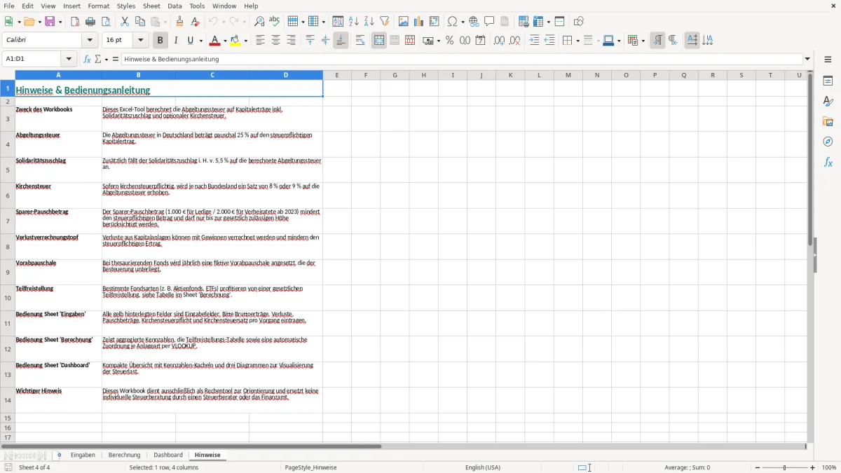Export directly as PDF icon
The height and width of the screenshot is (473, 841).
[x=75, y=22]
